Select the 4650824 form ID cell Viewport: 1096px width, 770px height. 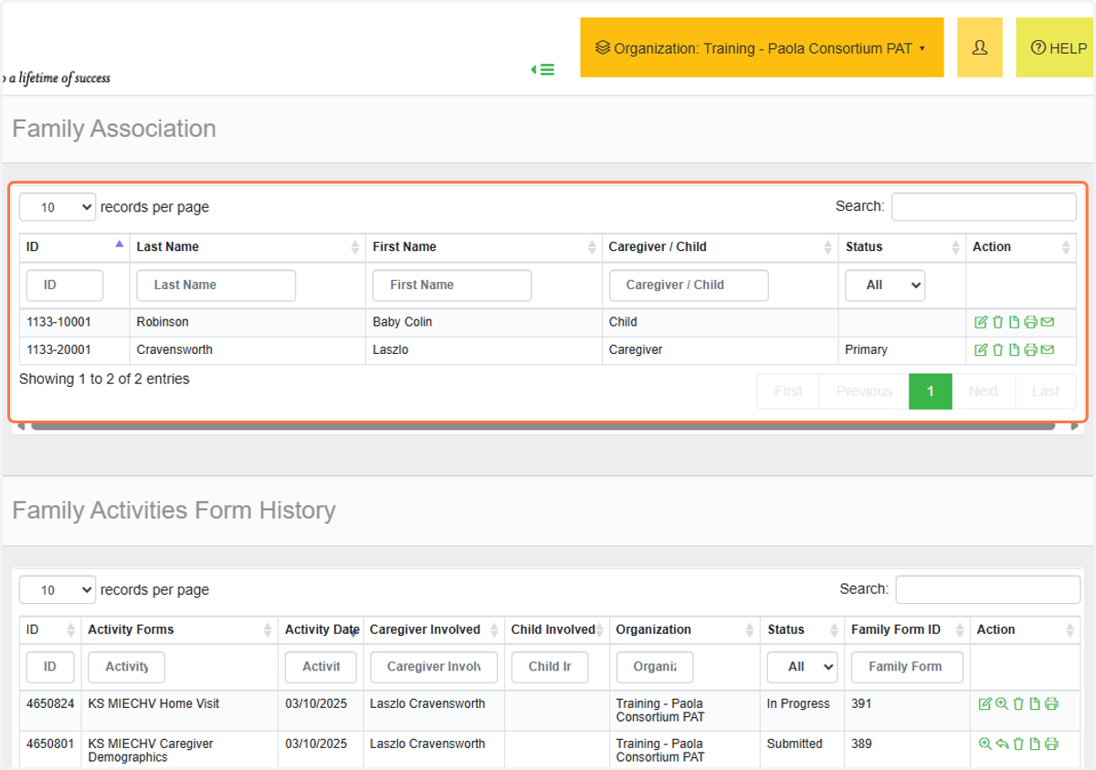(50, 711)
